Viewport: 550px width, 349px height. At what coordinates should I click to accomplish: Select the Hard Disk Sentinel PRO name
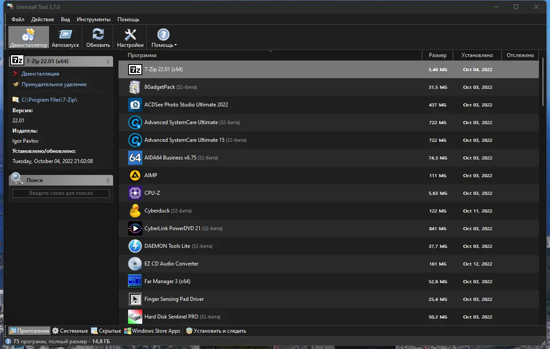(x=171, y=317)
